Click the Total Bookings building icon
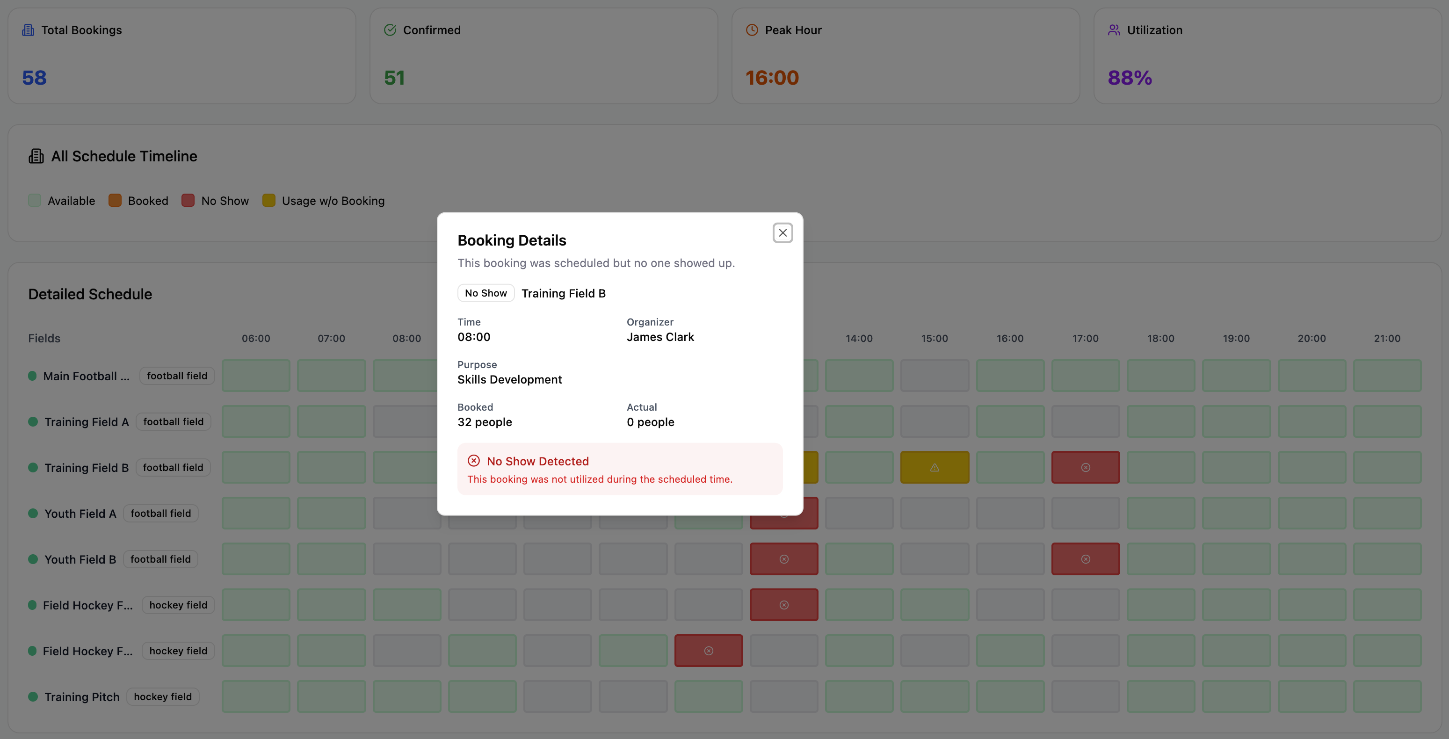Image resolution: width=1449 pixels, height=739 pixels. coord(28,30)
